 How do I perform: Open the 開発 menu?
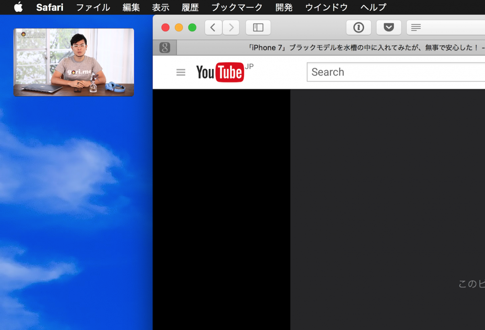click(284, 7)
